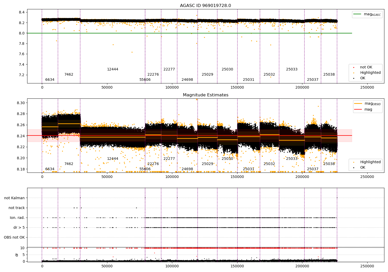Click obsid 55606 in the Magnitude Estimates plot
Viewport: 388px width, 272px height.
(x=145, y=169)
